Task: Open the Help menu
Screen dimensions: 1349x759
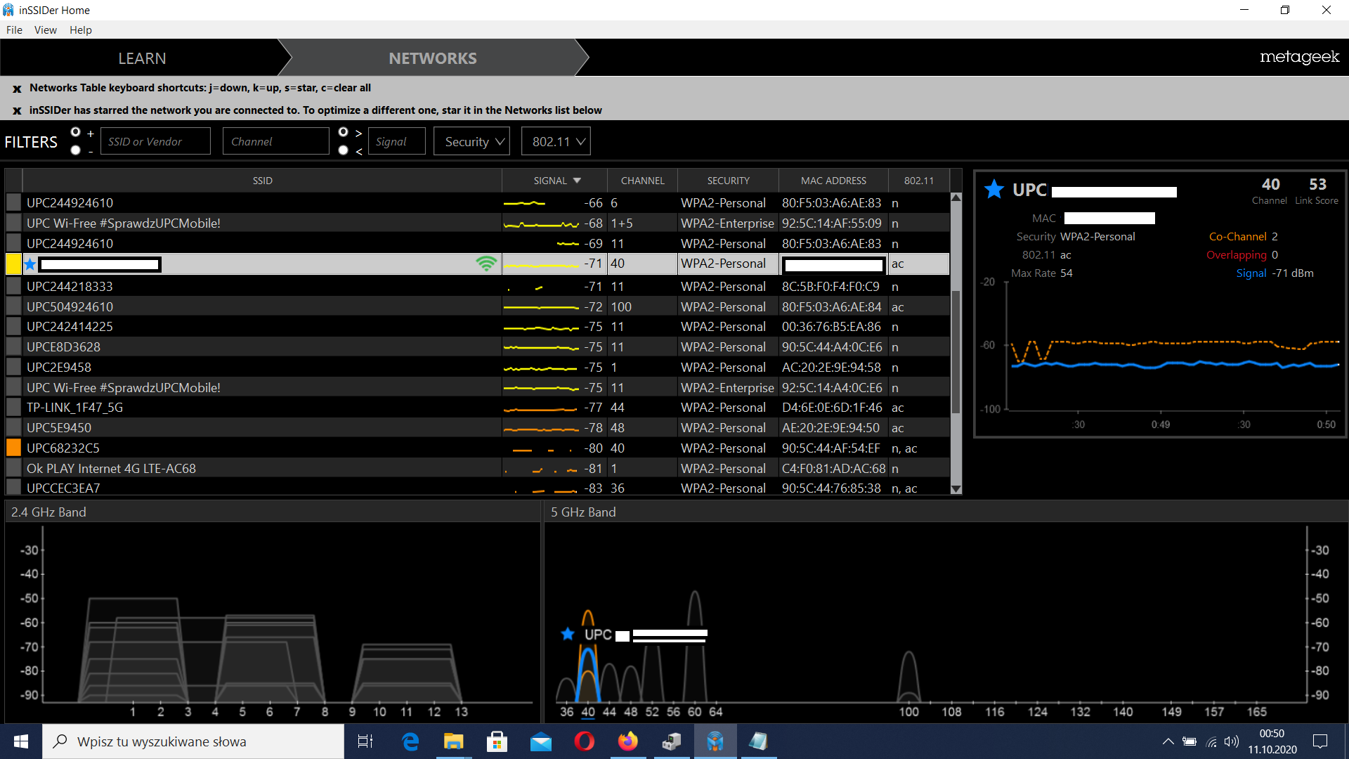Action: pyautogui.click(x=81, y=30)
